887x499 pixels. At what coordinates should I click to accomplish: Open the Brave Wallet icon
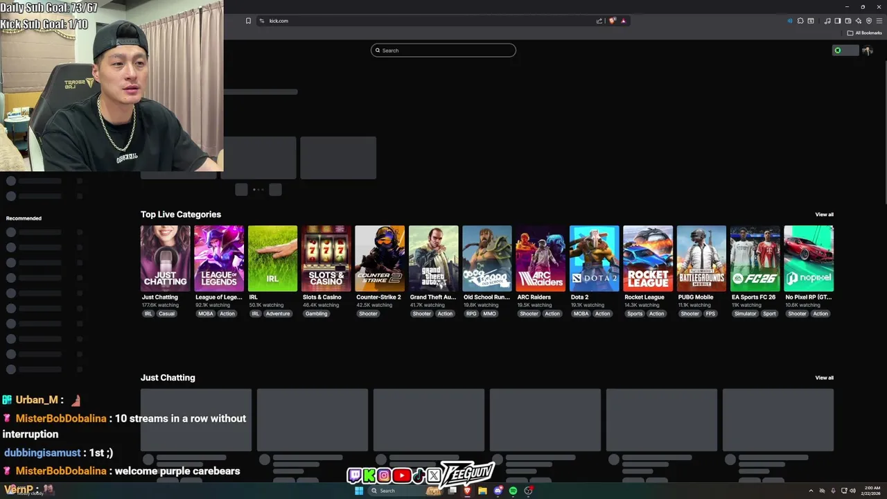(x=848, y=21)
